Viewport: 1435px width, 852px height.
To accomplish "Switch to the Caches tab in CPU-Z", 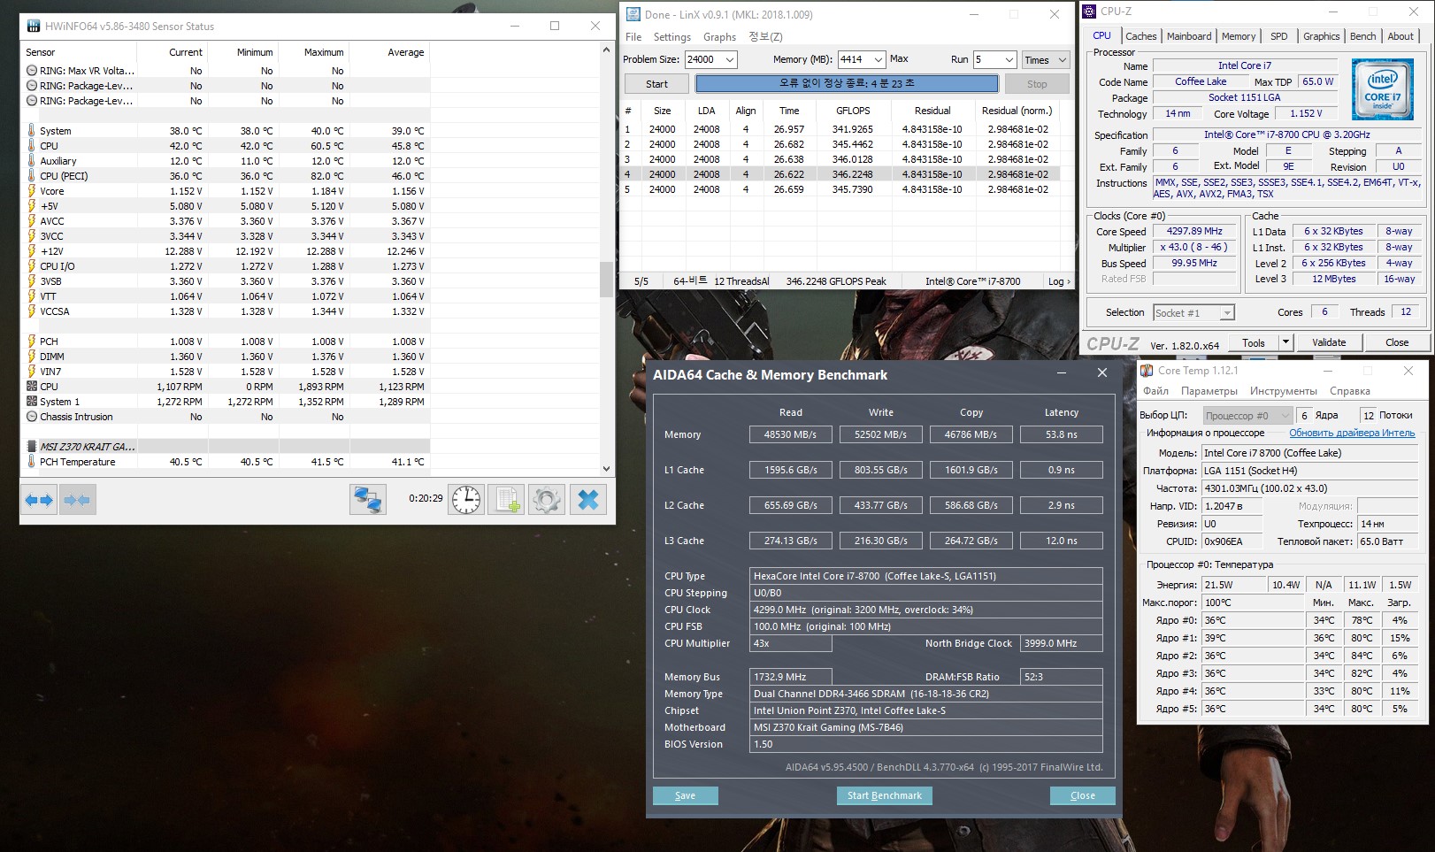I will tap(1140, 36).
